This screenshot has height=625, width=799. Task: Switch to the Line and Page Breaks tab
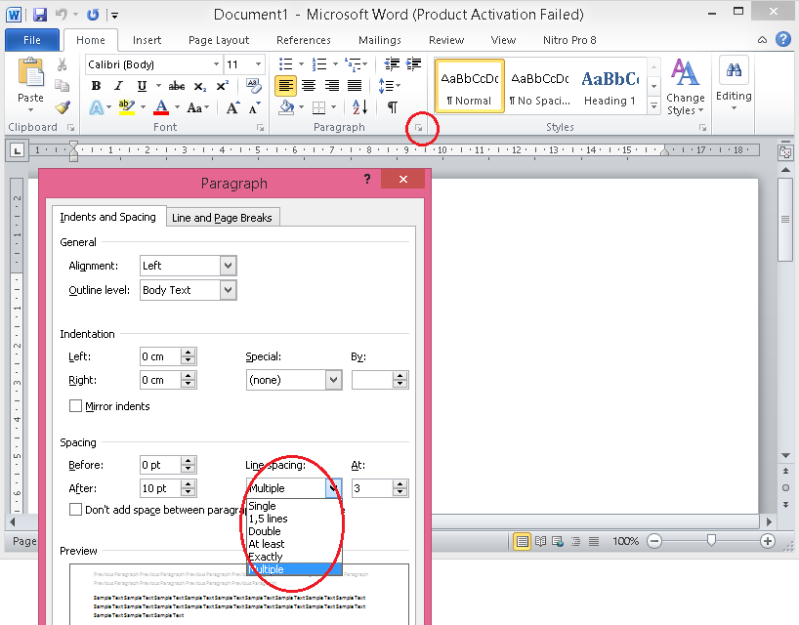coord(224,218)
